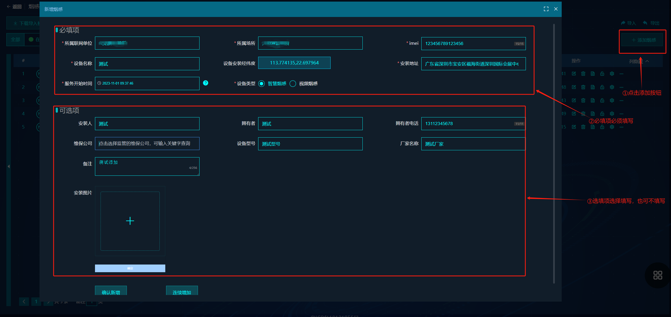Open more actions for row 1
Viewport: 671px width, 317px height.
tap(621, 74)
